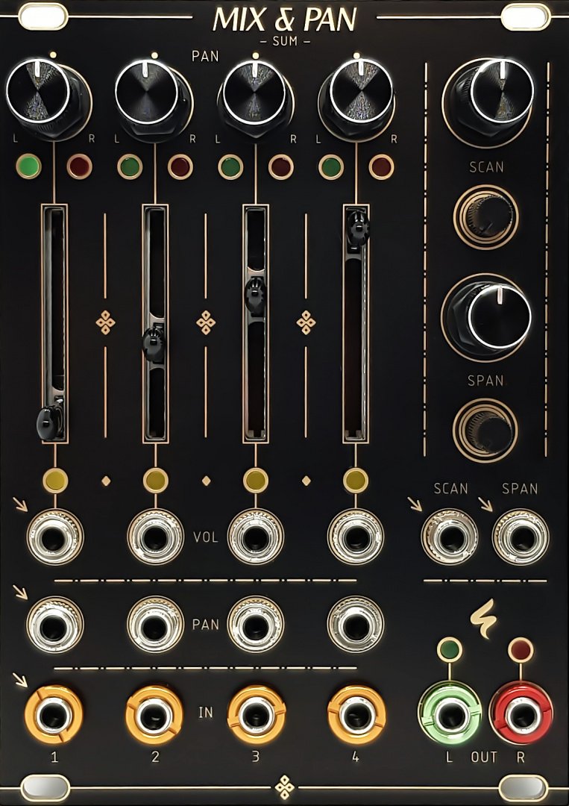Click the channel 3 PAN CV jack
This screenshot has height=806, width=569.
pyautogui.click(x=255, y=624)
